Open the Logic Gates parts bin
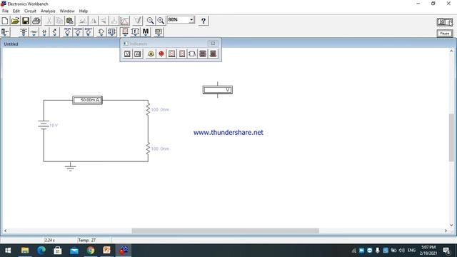Screen dimensions: 457x257 [x=101, y=32]
